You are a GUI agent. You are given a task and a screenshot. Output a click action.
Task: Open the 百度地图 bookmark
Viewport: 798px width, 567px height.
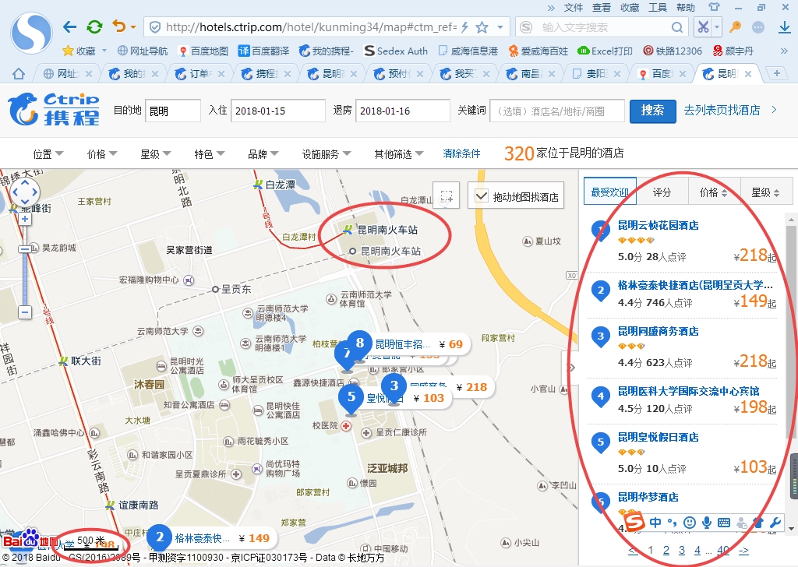[x=203, y=51]
